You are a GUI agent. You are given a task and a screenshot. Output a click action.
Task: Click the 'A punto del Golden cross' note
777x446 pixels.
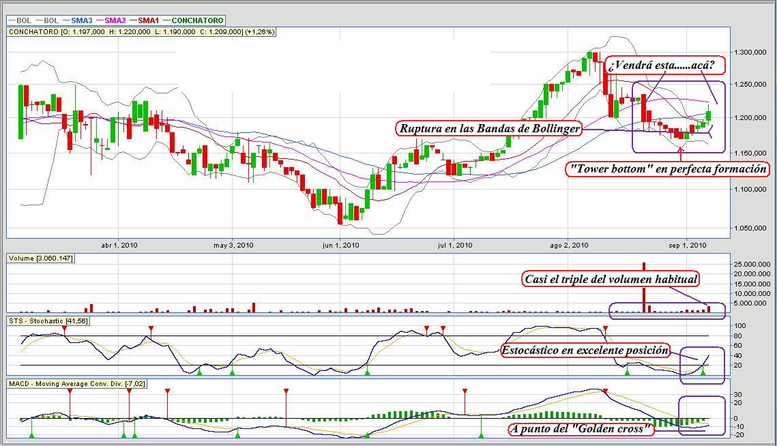(x=581, y=429)
